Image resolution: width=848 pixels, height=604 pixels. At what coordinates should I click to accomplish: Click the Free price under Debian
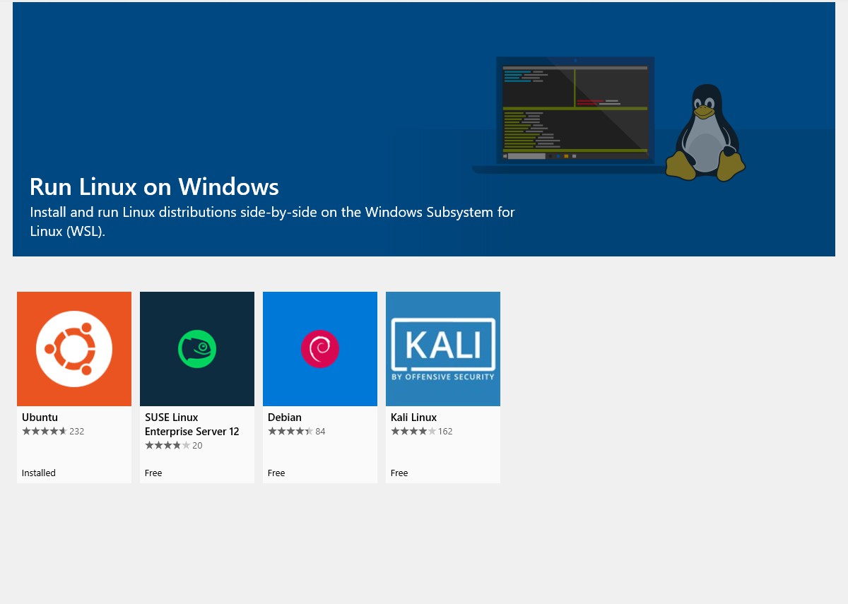276,473
